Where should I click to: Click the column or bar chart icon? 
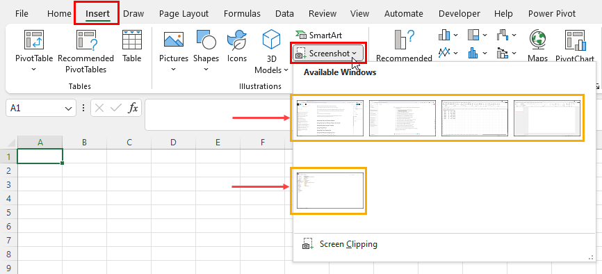point(444,35)
